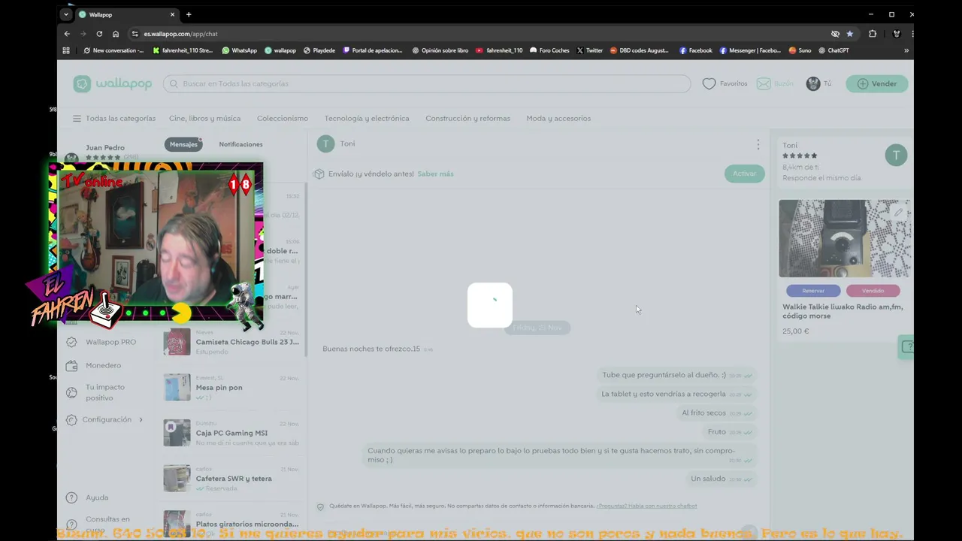Click Toni's avatar in chat header
The width and height of the screenshot is (962, 541).
pyautogui.click(x=325, y=144)
